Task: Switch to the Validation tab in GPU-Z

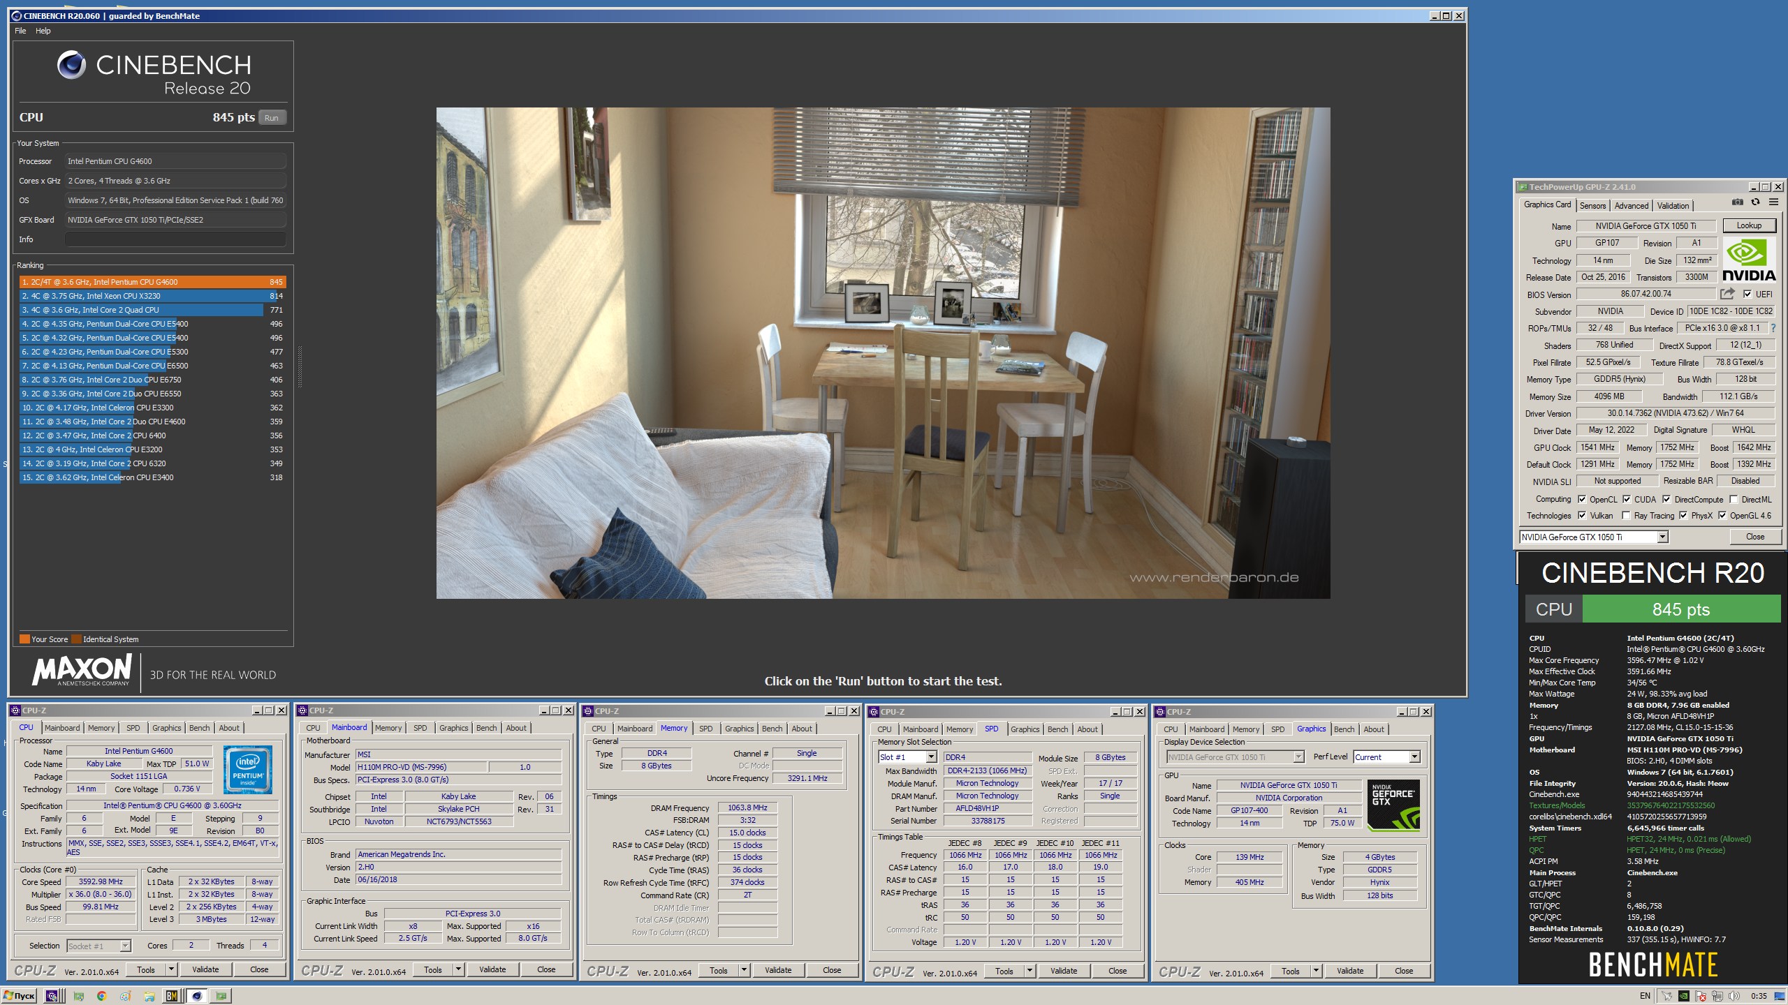Action: (1673, 205)
